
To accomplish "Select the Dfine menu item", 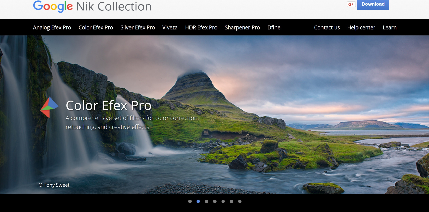I will 274,27.
